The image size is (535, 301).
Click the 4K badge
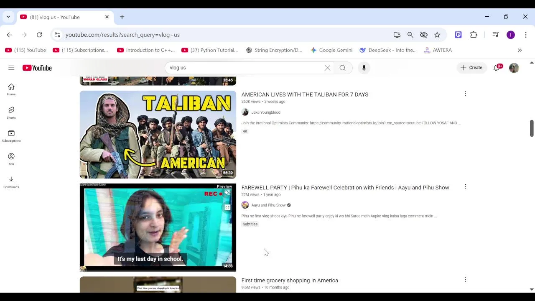pos(245,131)
